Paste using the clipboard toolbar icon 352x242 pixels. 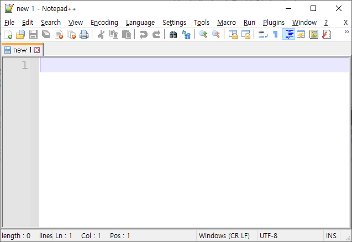tap(127, 34)
